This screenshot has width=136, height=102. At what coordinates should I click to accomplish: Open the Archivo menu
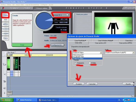[x=3, y=5]
